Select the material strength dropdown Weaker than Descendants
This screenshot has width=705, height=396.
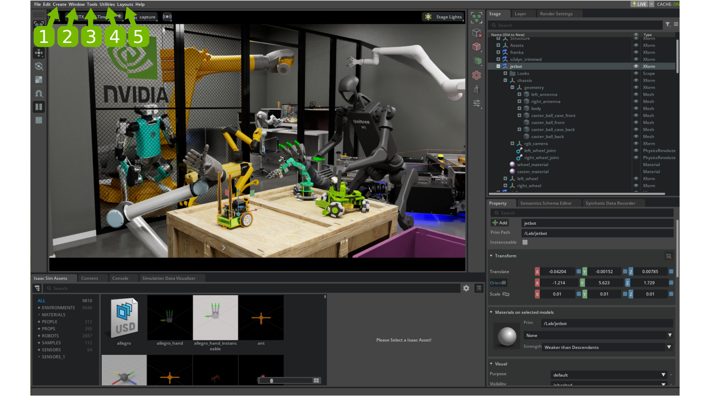607,347
